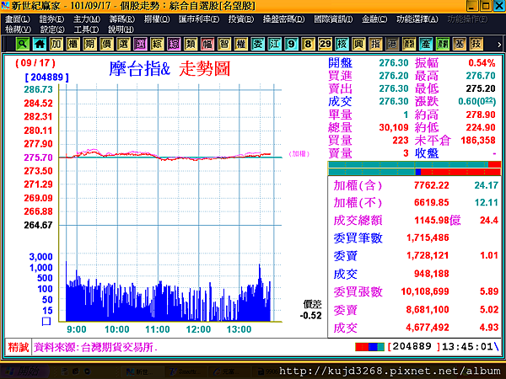Open the 主力(M) menu

tap(87, 19)
